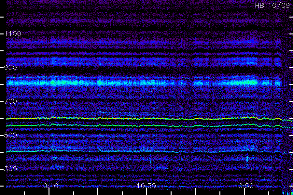This screenshot has height=195, width=293.
Task: Click the 900 frequency axis label
Action: point(10,68)
